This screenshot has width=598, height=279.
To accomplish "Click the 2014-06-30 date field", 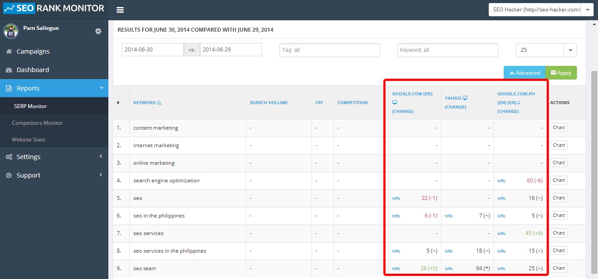I will pyautogui.click(x=153, y=50).
